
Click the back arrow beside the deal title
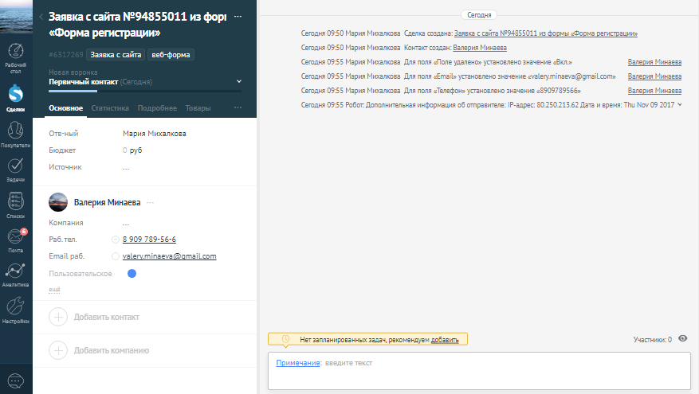pyautogui.click(x=41, y=17)
